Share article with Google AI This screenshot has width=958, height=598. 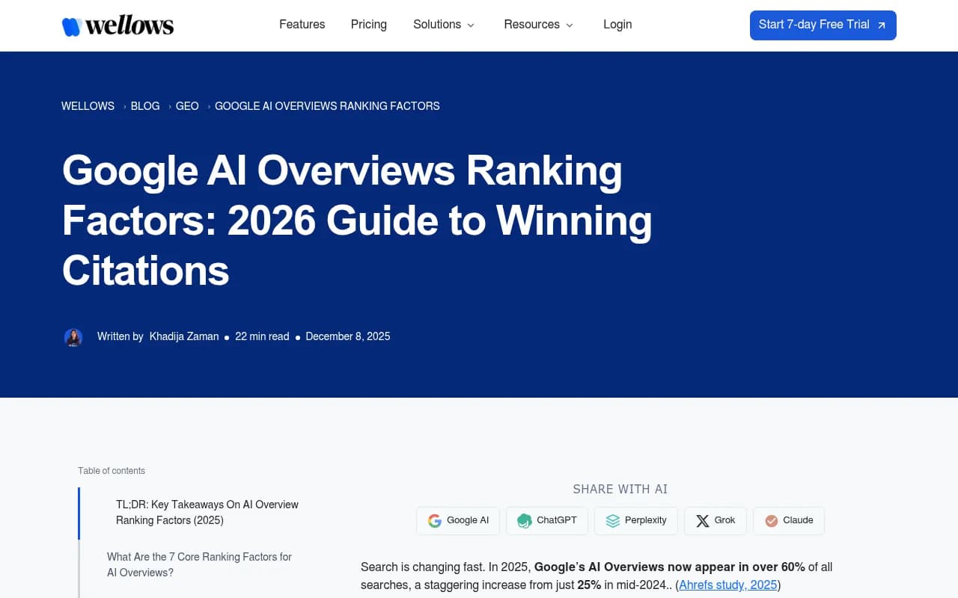[x=458, y=521]
